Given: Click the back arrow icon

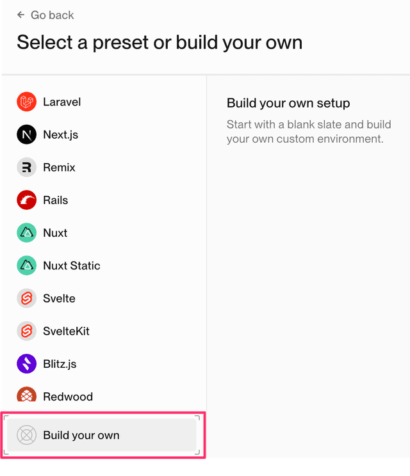Looking at the screenshot, I should pos(21,15).
